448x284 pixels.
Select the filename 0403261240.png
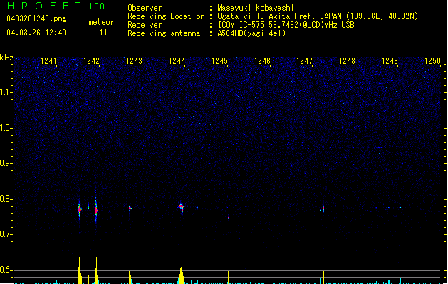pyautogui.click(x=36, y=18)
